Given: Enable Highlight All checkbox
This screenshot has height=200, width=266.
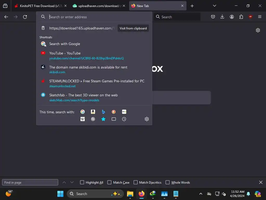Looking at the screenshot, I should [x=82, y=182].
